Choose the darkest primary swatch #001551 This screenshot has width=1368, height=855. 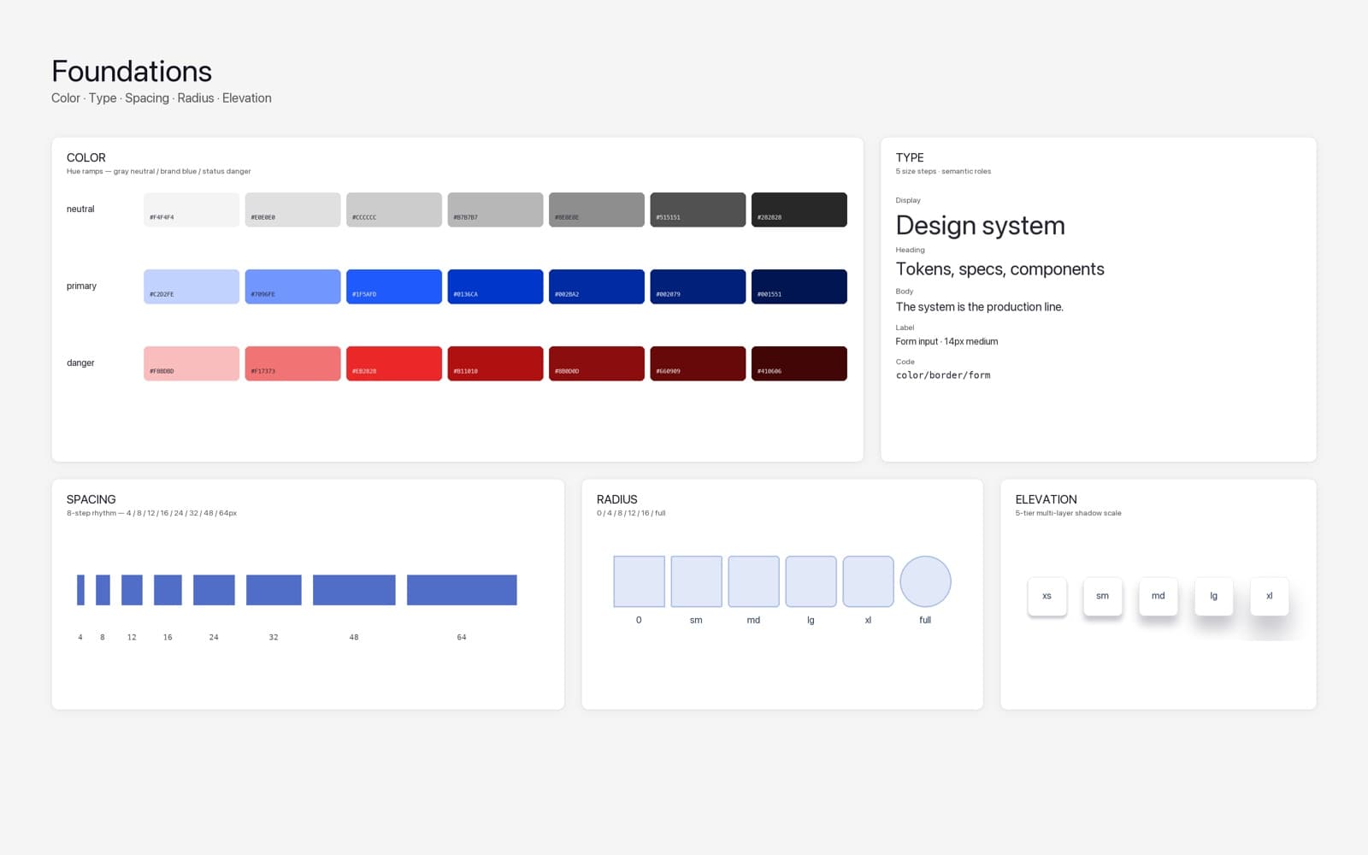(x=799, y=286)
